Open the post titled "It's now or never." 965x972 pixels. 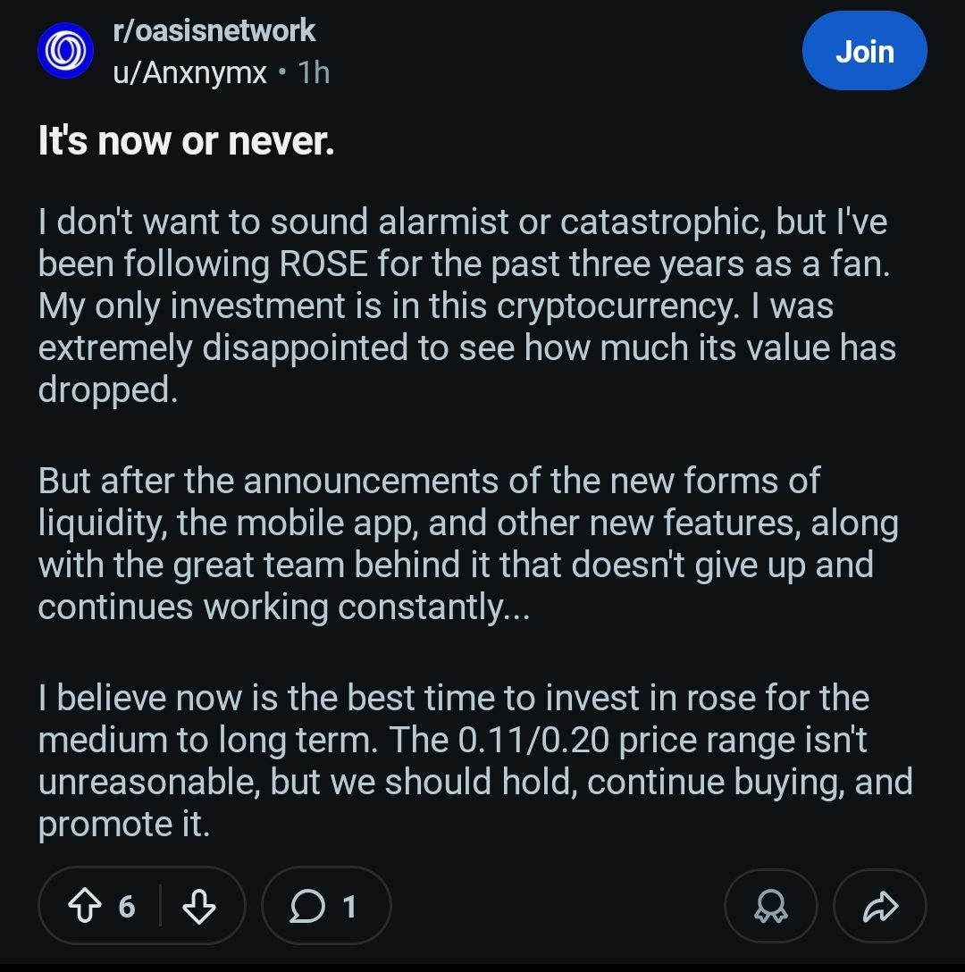coord(186,142)
